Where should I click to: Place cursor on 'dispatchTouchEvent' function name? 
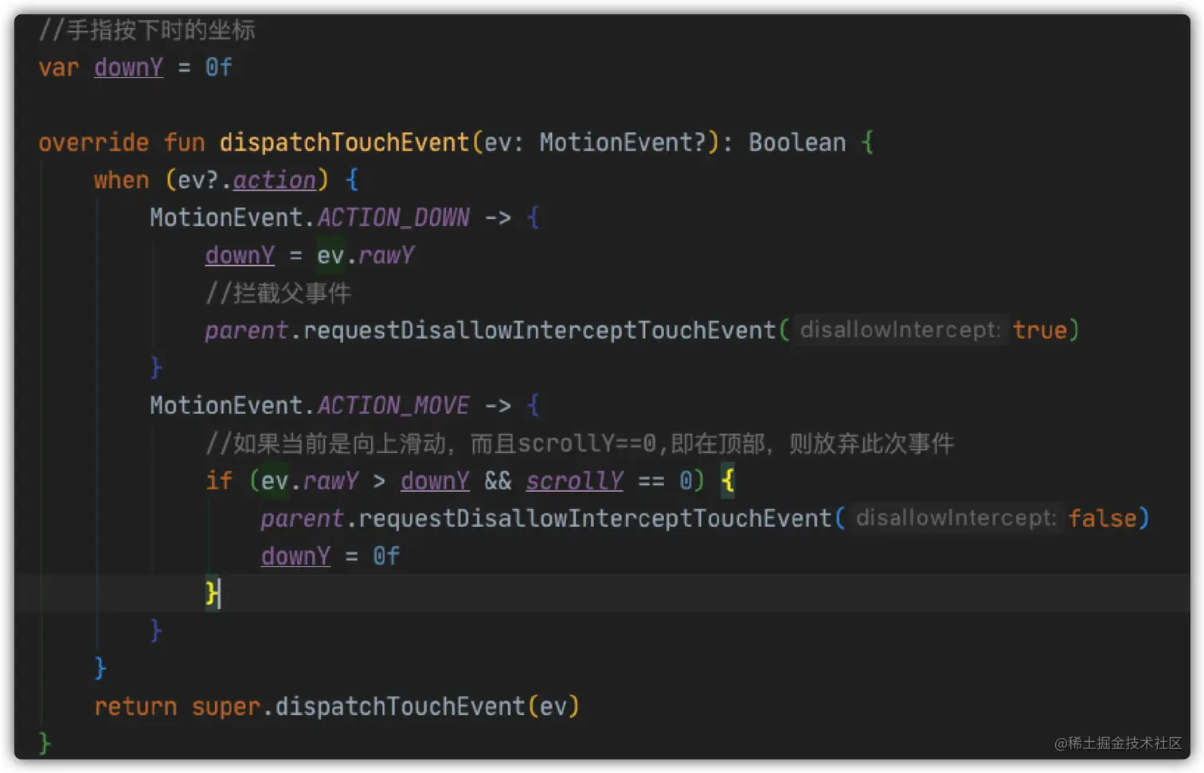tap(344, 142)
